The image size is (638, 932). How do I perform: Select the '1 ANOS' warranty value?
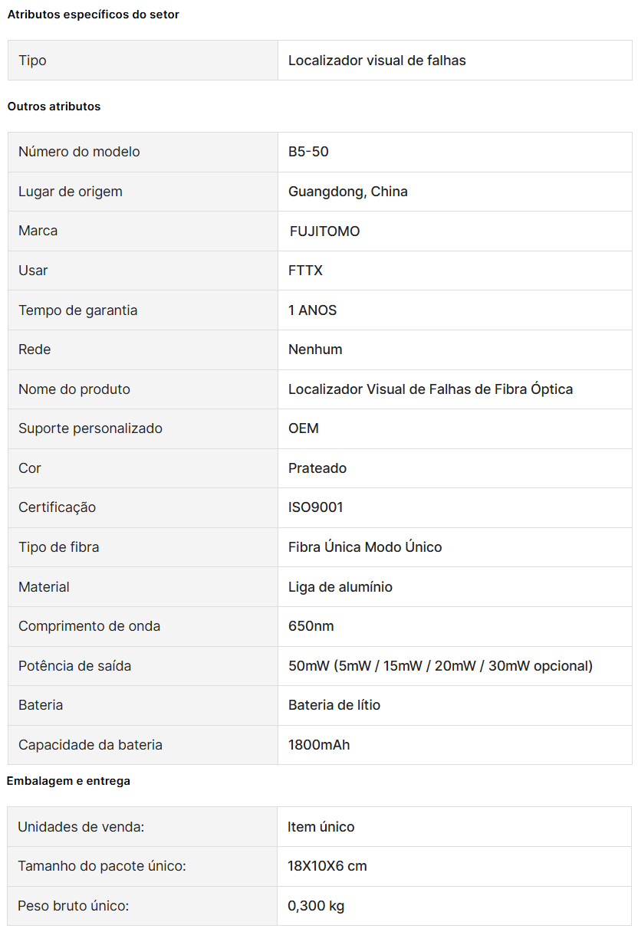312,310
